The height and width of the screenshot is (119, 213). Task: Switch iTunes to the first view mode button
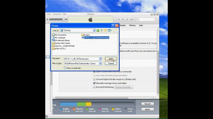[x=119, y=20]
